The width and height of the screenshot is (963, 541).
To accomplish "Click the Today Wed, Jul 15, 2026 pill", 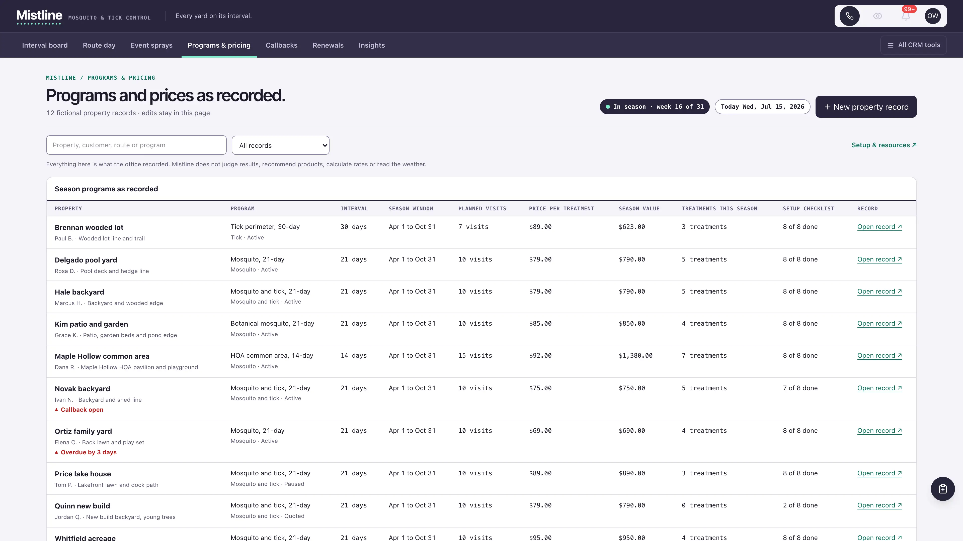I will pyautogui.click(x=762, y=107).
